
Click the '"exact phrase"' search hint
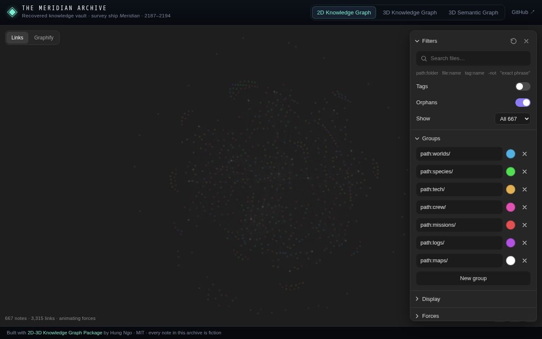tap(515, 73)
